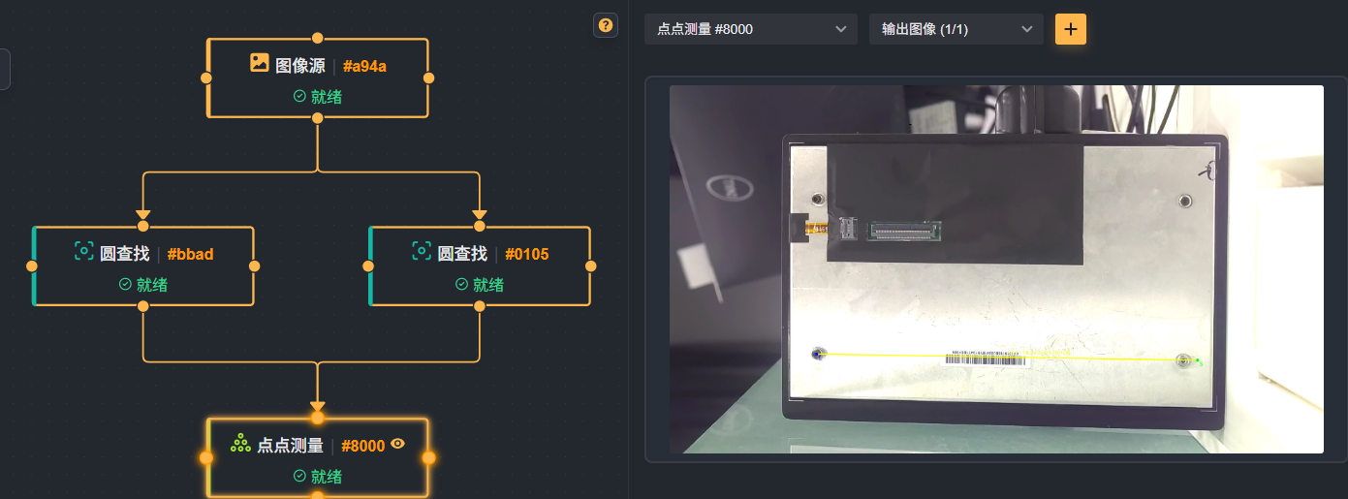Click the right port of 图像源 node

(x=429, y=78)
